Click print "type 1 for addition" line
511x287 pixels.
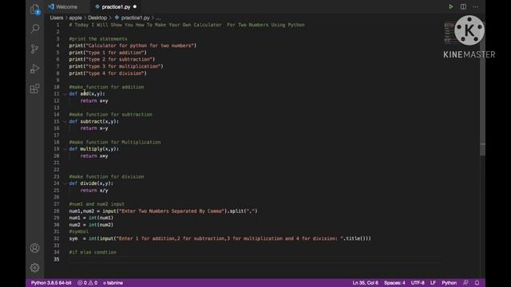[x=108, y=53]
